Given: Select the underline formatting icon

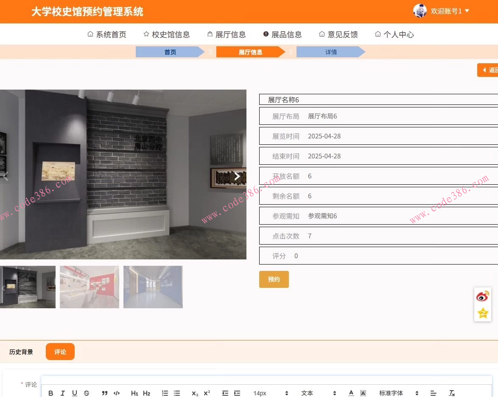Looking at the screenshot, I should point(74,393).
